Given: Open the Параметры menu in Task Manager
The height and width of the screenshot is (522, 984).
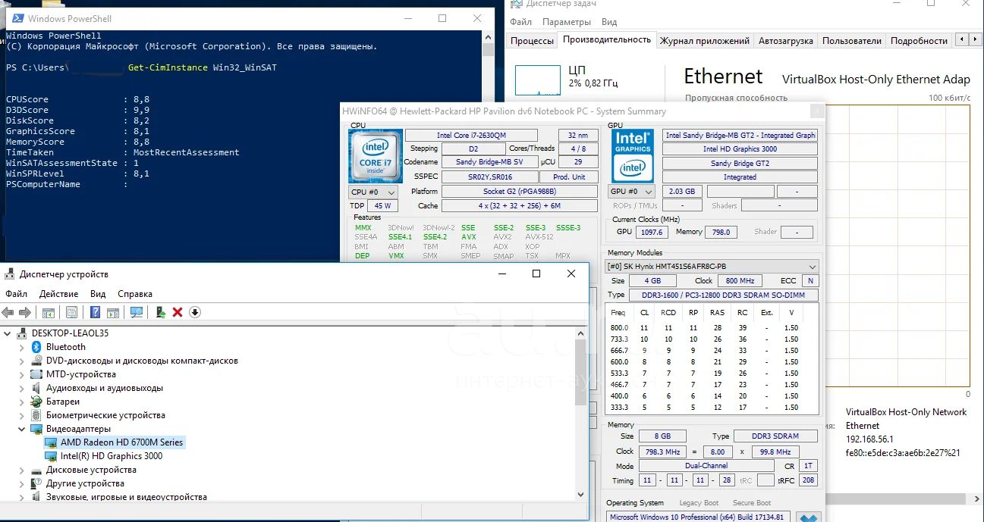Looking at the screenshot, I should [567, 22].
